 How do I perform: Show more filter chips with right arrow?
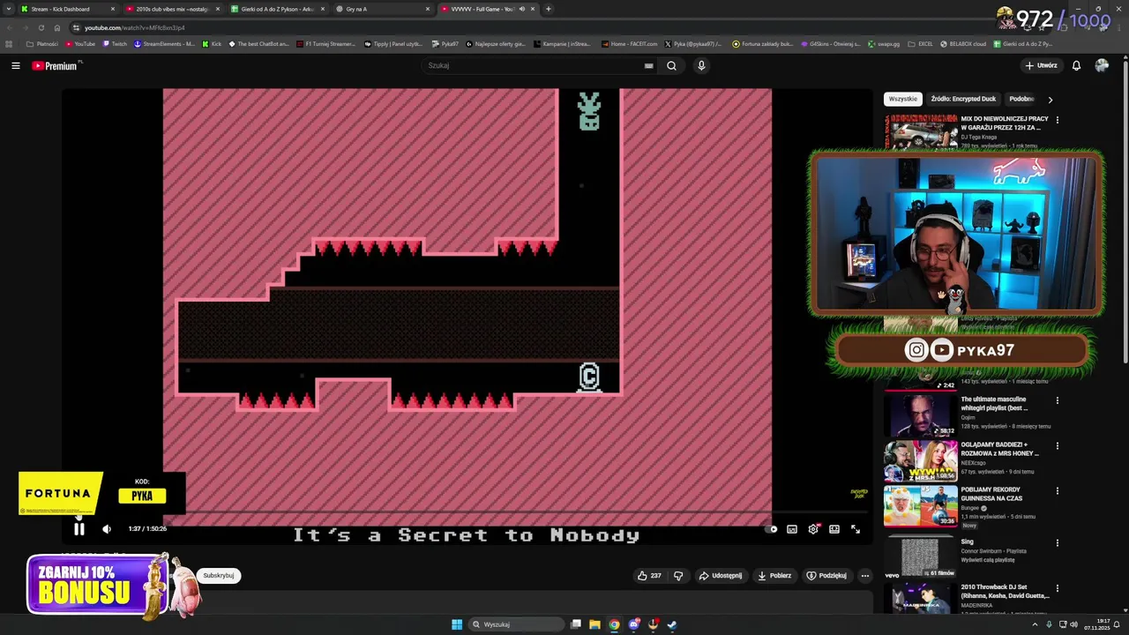click(1050, 100)
